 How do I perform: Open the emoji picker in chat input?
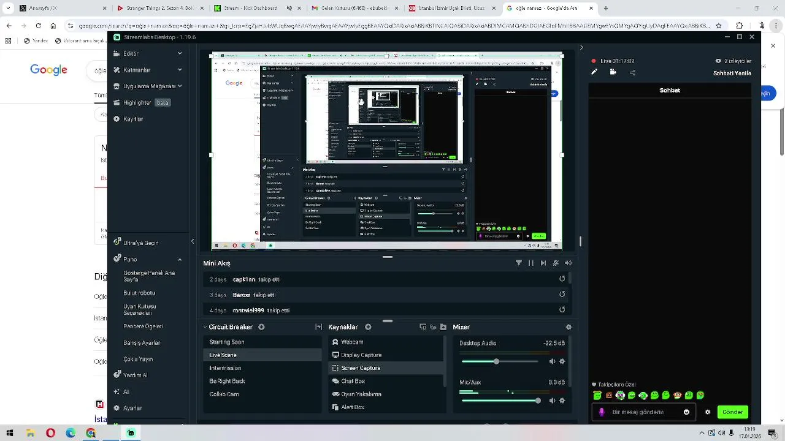(x=686, y=412)
